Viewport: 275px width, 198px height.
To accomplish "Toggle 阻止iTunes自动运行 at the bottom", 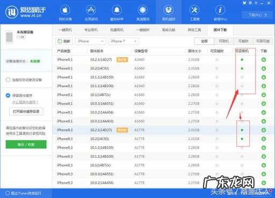I will tap(8, 193).
